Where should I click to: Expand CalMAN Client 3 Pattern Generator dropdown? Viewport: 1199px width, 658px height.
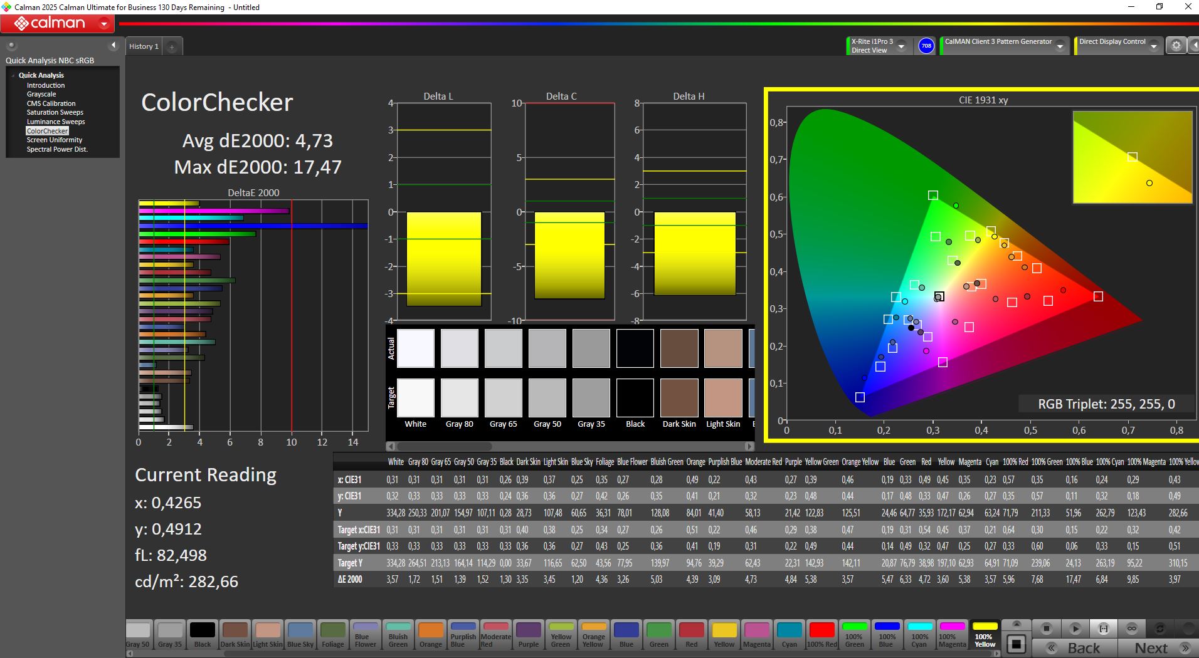[x=1060, y=46]
